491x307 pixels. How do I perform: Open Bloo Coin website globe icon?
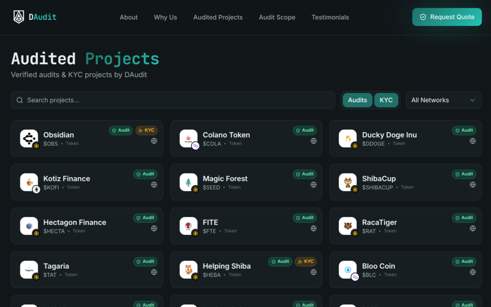(x=473, y=272)
